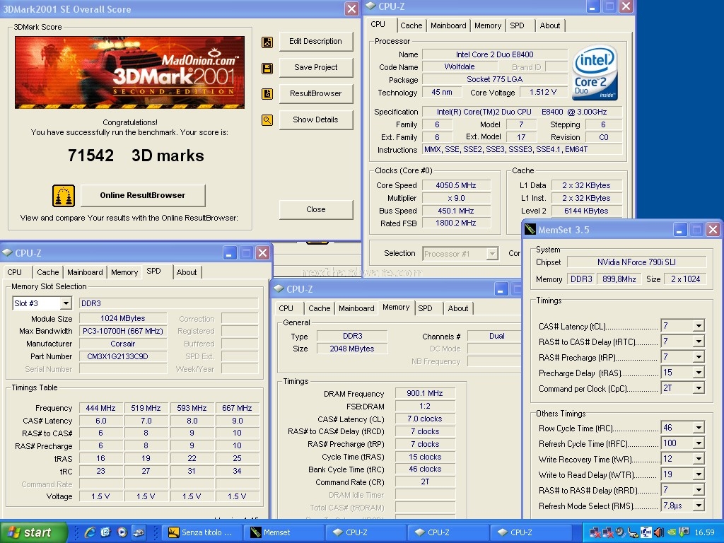The width and height of the screenshot is (724, 543).
Task: Click the Save Project button
Action: tap(316, 67)
